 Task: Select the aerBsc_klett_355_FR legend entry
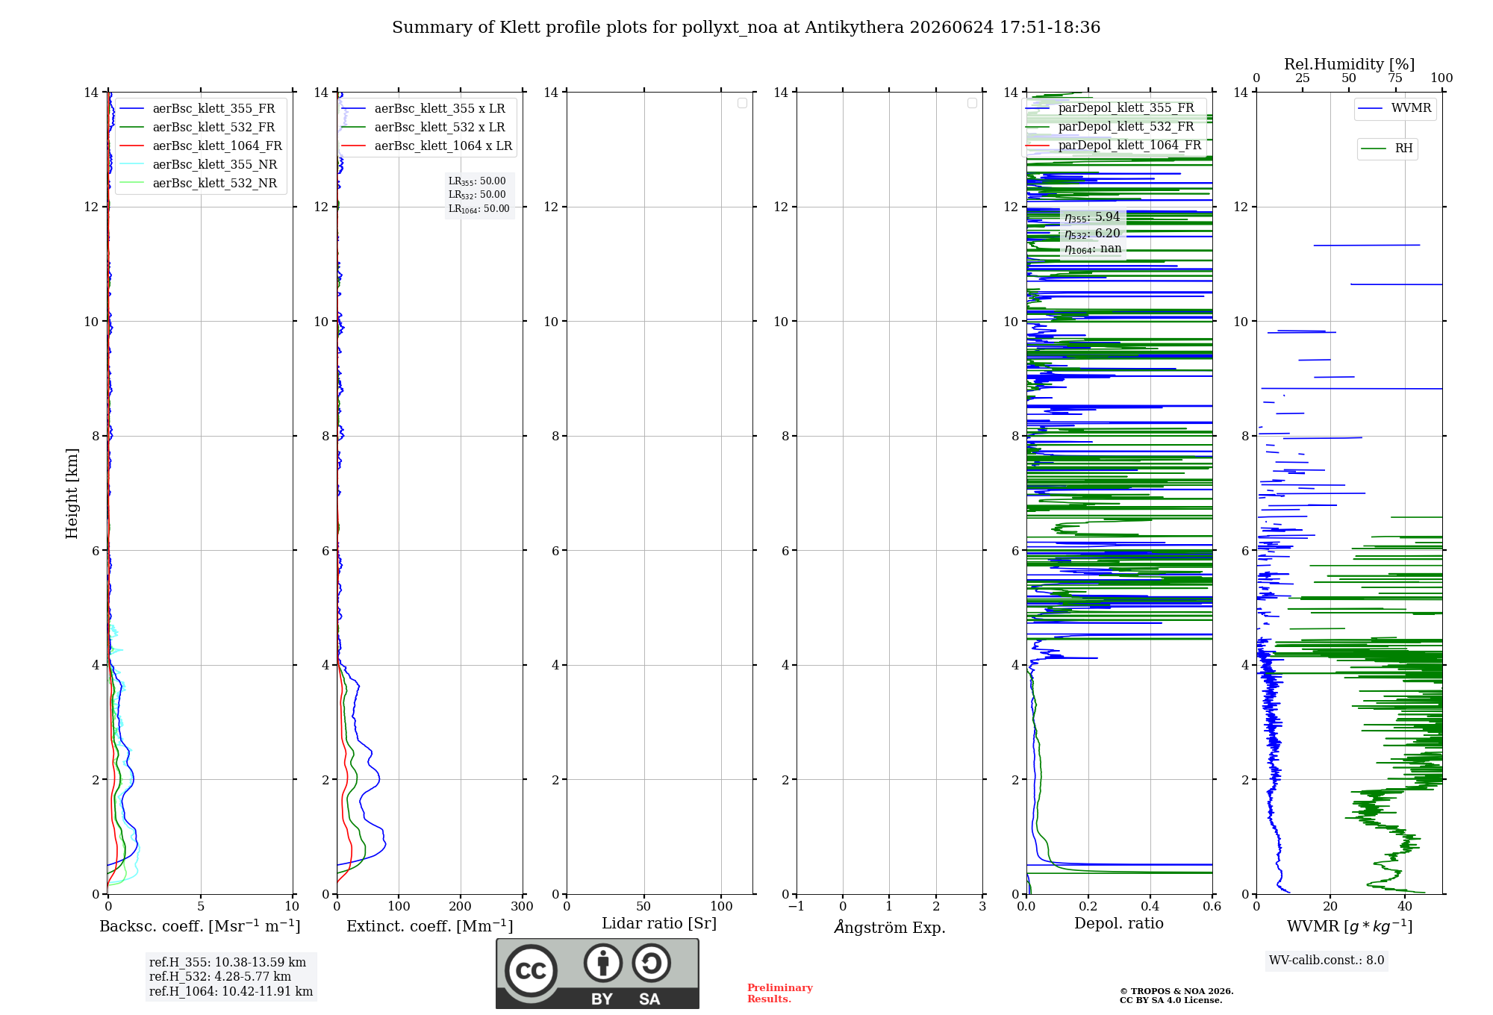197,109
